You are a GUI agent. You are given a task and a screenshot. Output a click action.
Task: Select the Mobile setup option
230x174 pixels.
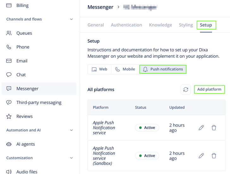tap(125, 69)
